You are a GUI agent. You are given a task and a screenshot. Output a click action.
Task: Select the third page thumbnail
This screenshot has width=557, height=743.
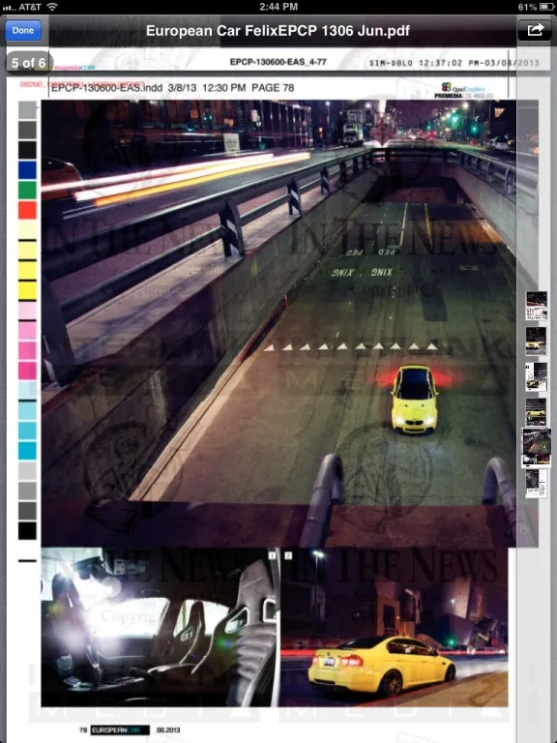(536, 376)
